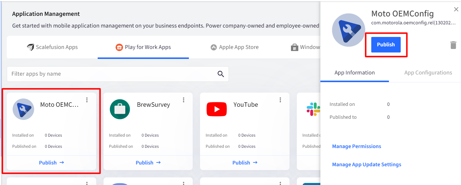461x185 pixels.
Task: Switch to App Configurations tab
Action: coord(428,73)
